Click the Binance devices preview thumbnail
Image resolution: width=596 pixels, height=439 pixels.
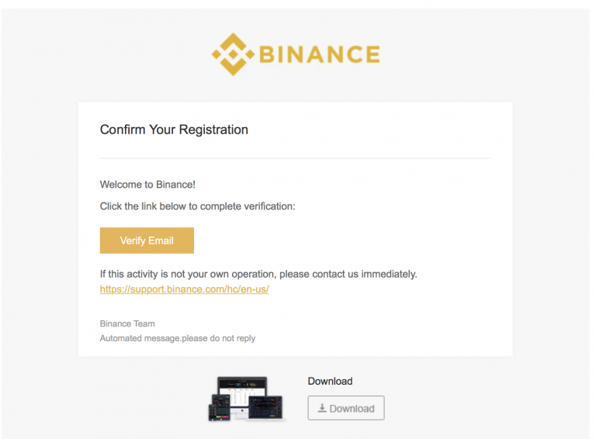pyautogui.click(x=246, y=399)
